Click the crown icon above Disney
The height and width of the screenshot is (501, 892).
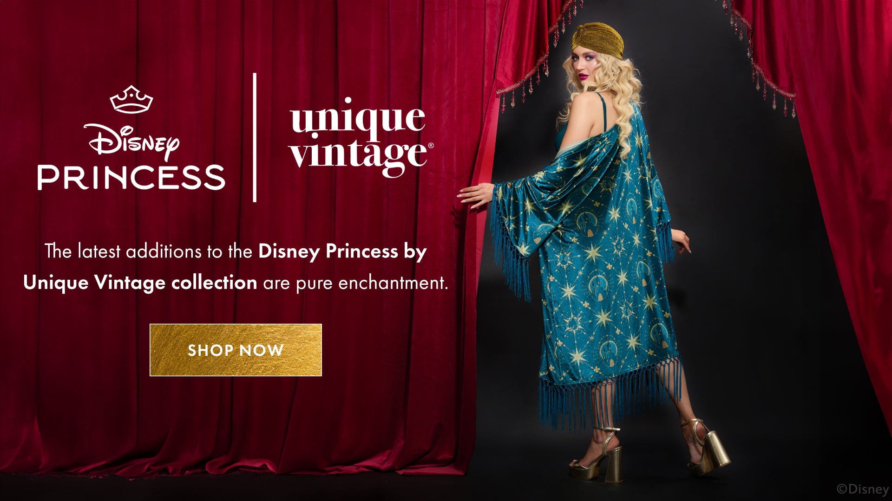[x=131, y=99]
